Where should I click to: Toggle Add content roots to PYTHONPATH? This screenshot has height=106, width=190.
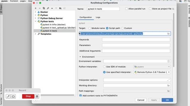[x=80, y=95]
